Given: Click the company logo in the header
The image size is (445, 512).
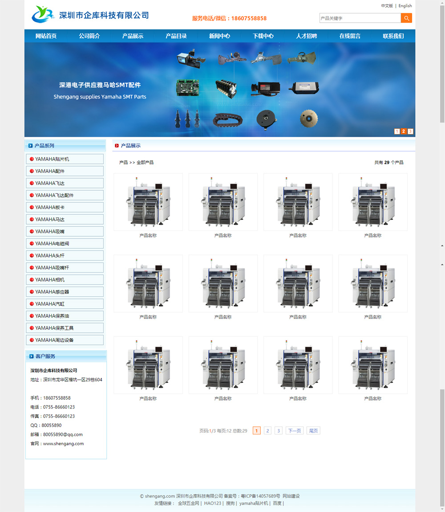Looking at the screenshot, I should point(90,15).
